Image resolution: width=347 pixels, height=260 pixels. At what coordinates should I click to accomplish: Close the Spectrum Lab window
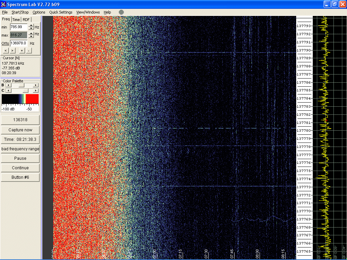pyautogui.click(x=343, y=4)
